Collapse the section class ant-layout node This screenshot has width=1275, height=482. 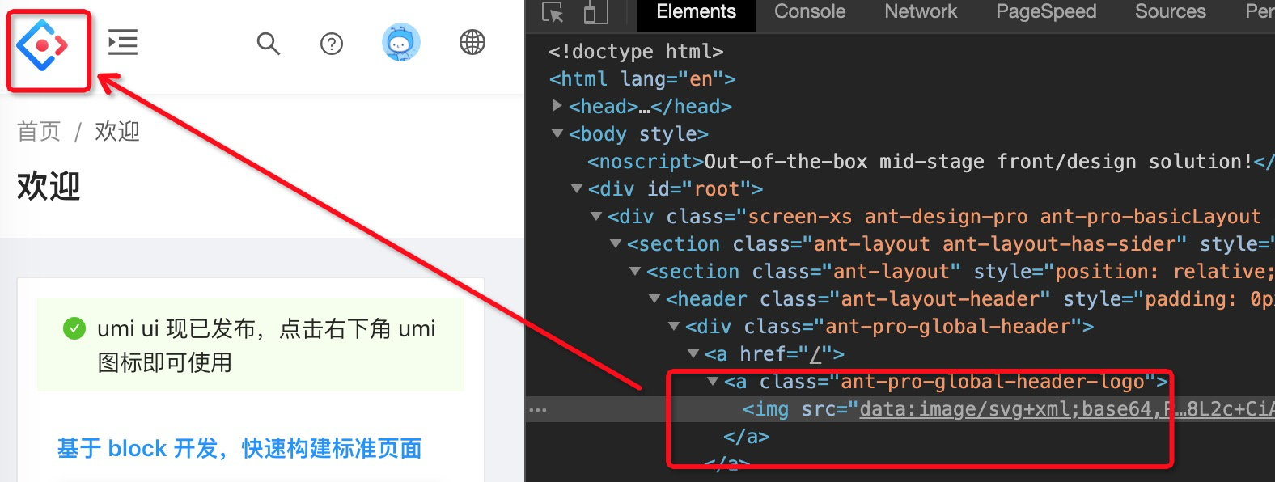tap(635, 271)
